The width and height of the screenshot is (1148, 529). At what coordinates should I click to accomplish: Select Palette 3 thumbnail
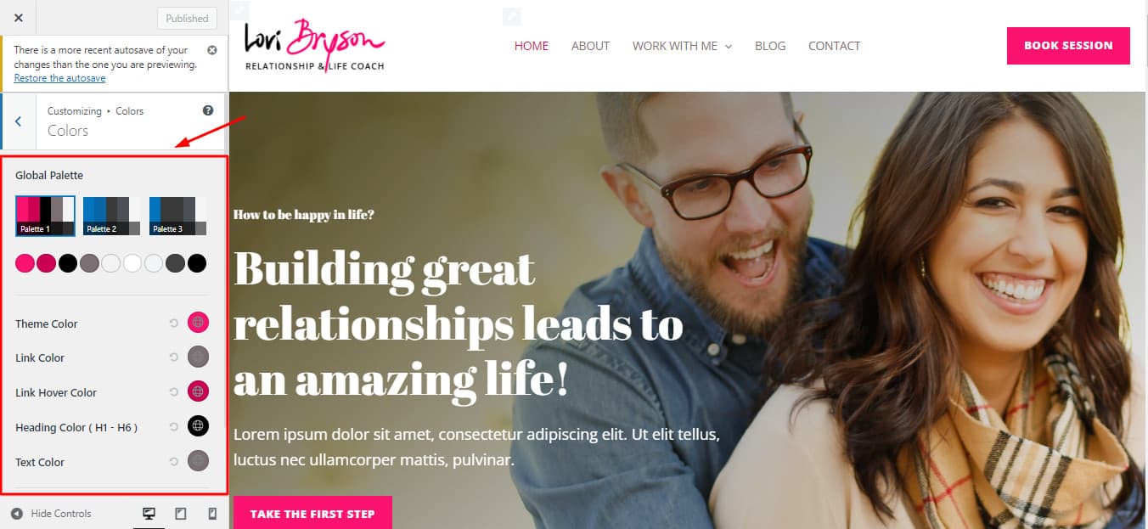point(177,216)
